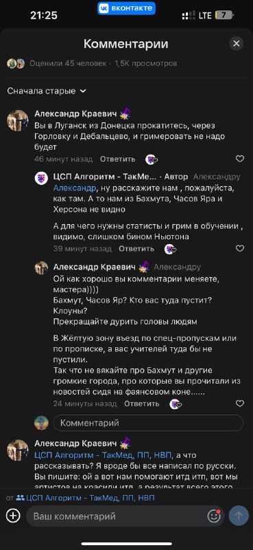
Task: Tap Ответить under the 39 минут назад comment
Action: pyautogui.click(x=136, y=249)
